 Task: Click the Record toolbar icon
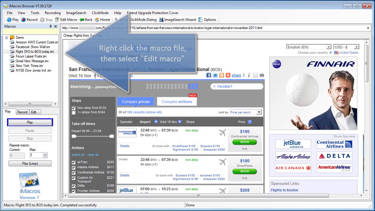23,20
